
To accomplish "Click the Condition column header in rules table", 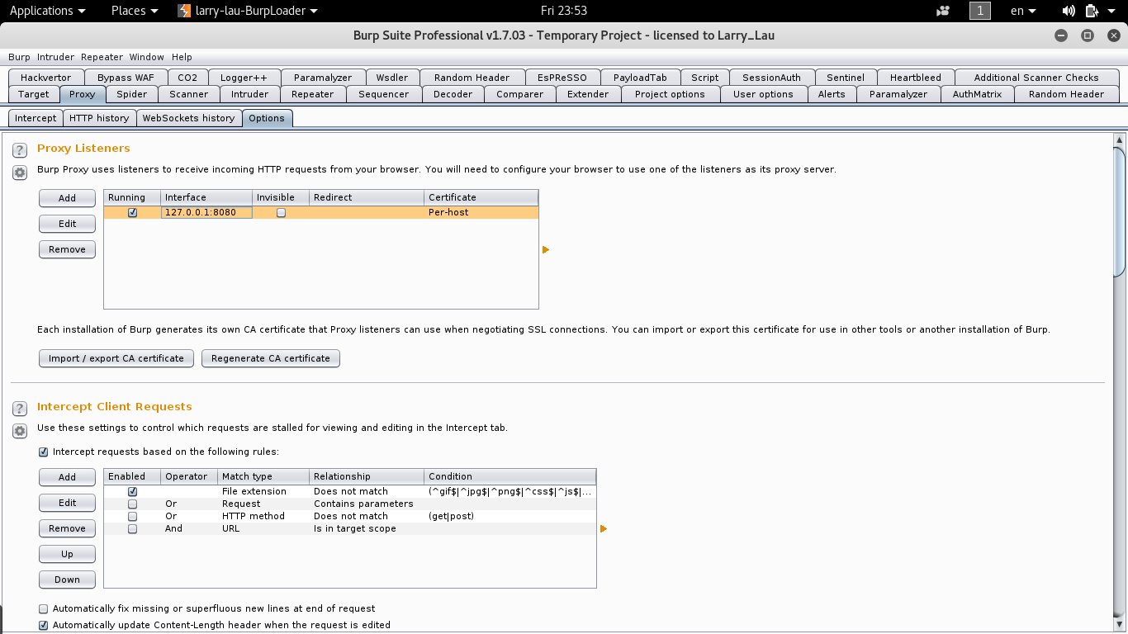I will tap(510, 476).
